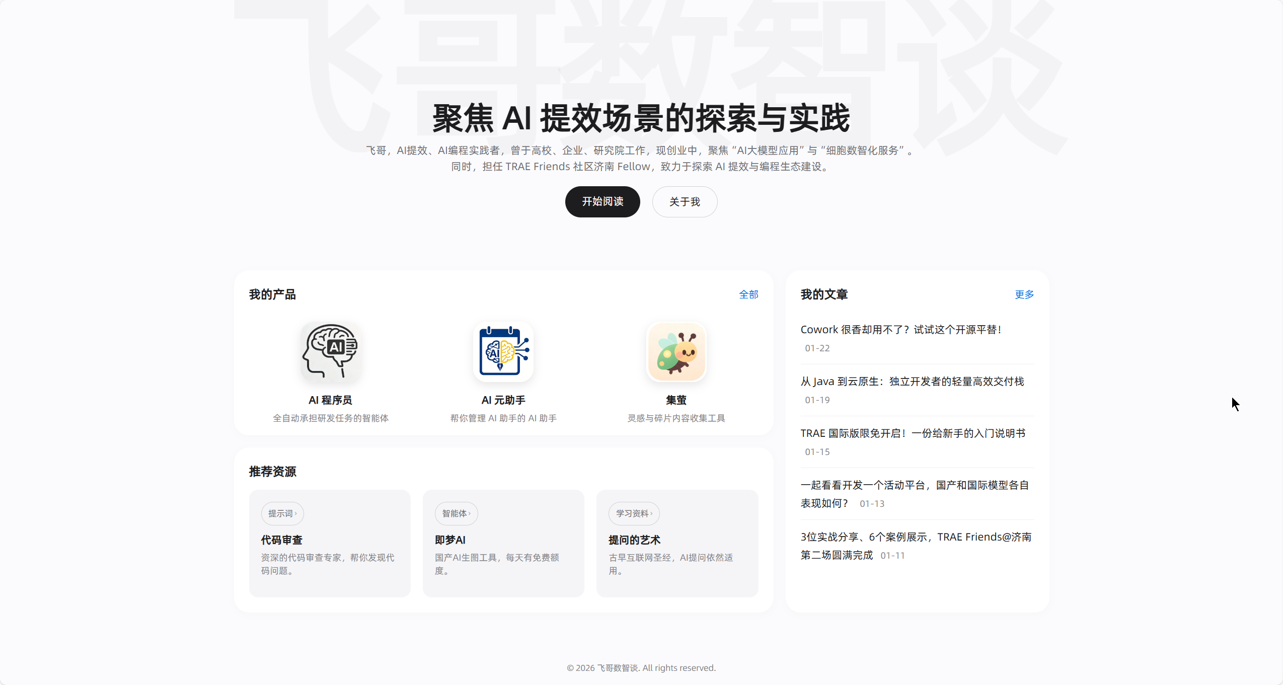Open the TRAE Friends@济南 article

(916, 546)
